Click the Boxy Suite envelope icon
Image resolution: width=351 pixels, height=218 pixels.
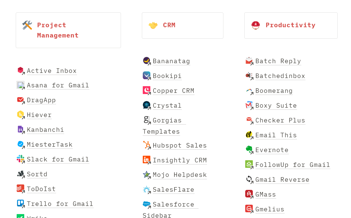248,105
